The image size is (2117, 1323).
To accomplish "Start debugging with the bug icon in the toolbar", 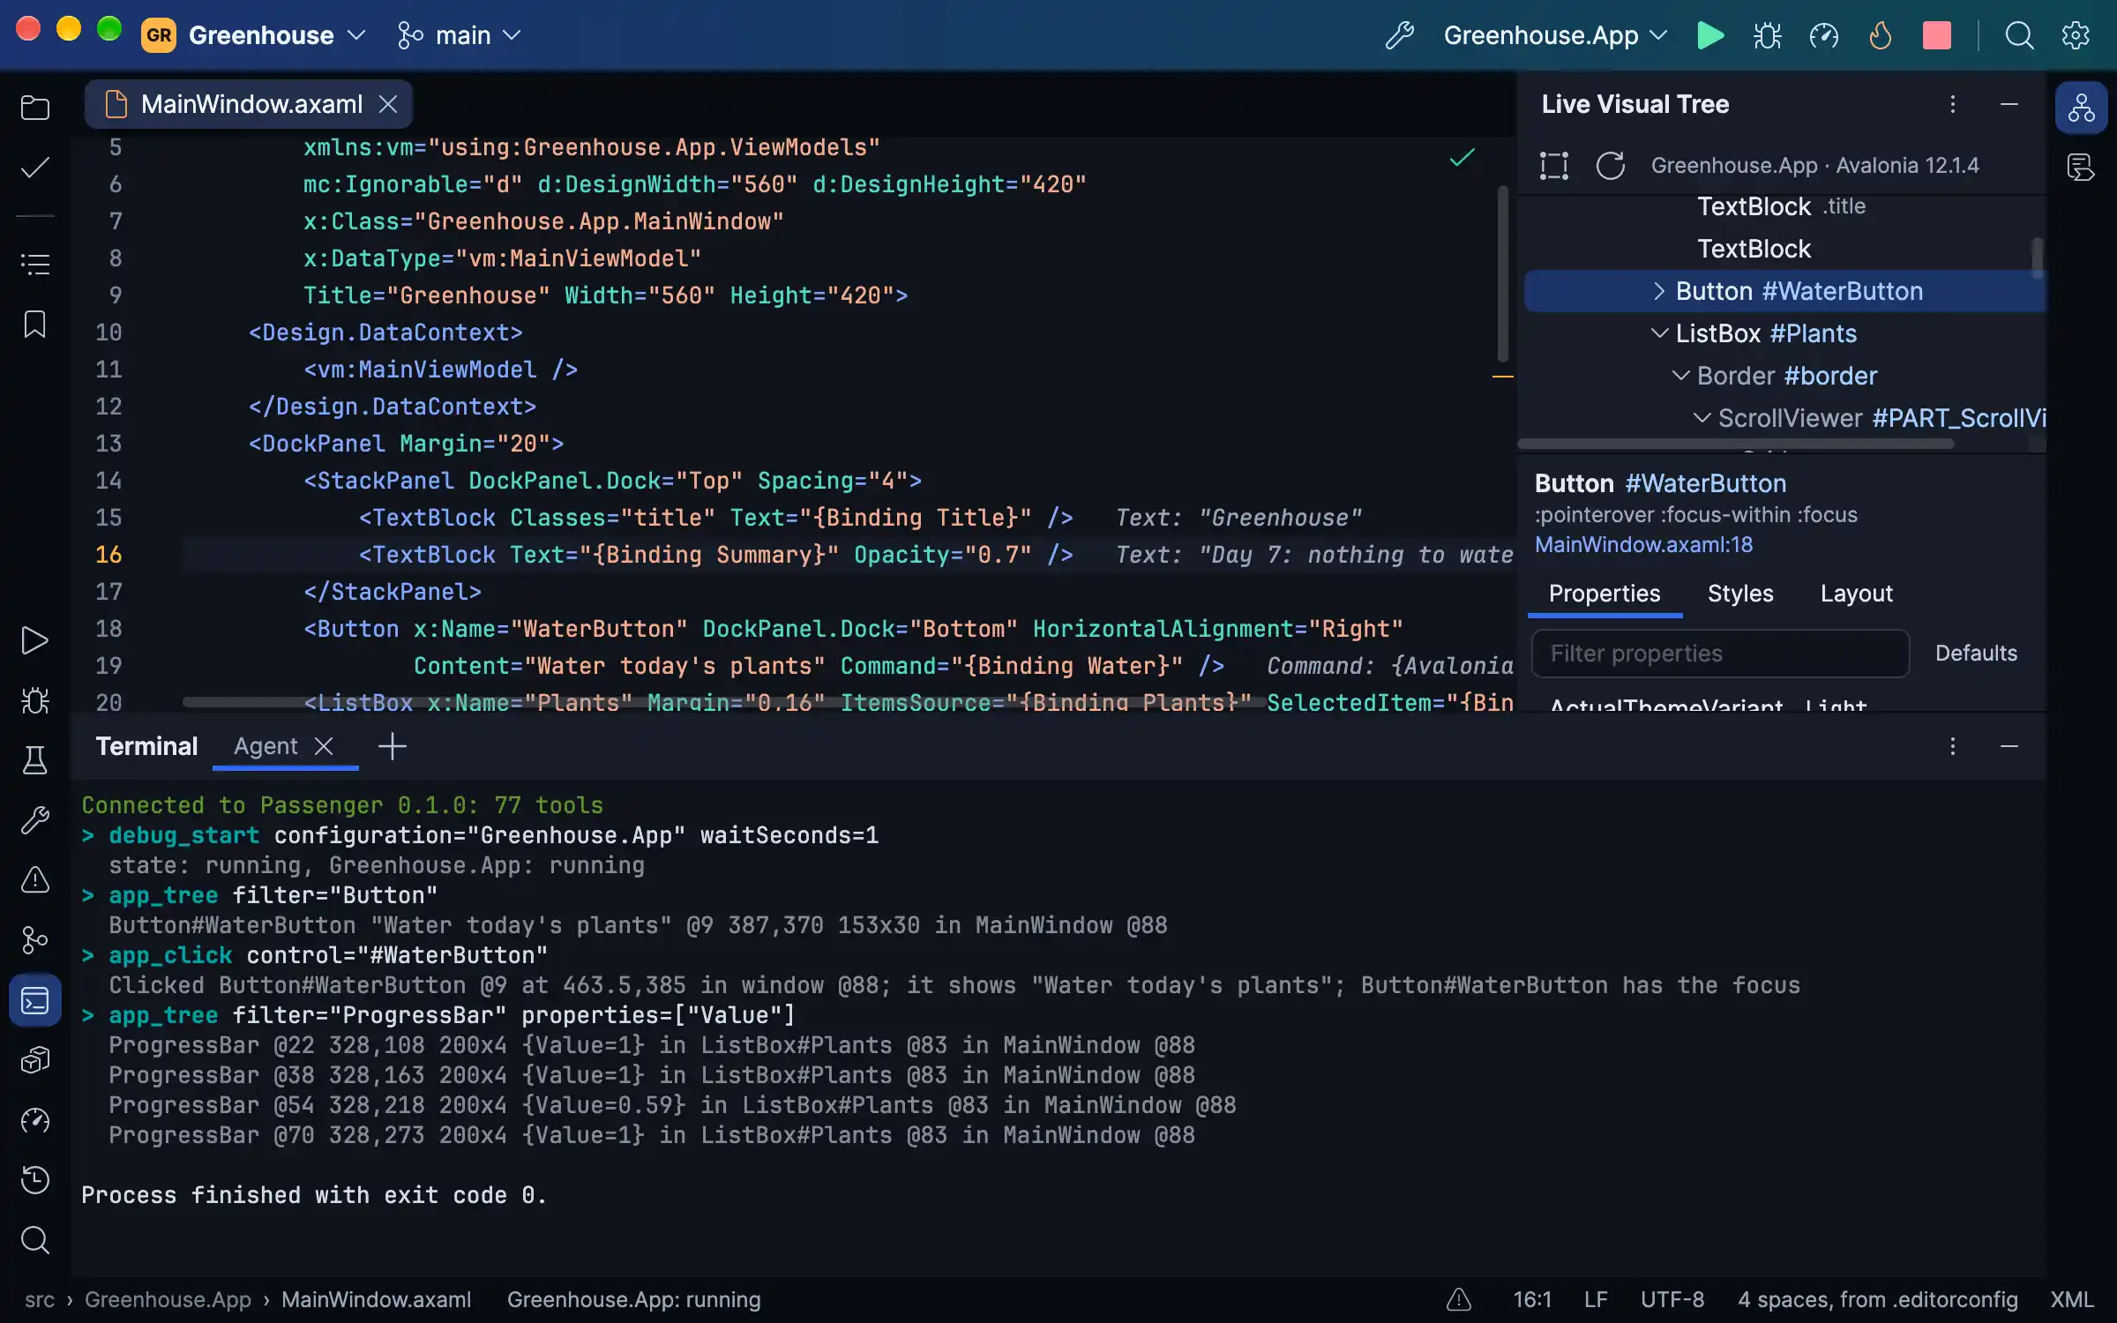I will (1767, 35).
